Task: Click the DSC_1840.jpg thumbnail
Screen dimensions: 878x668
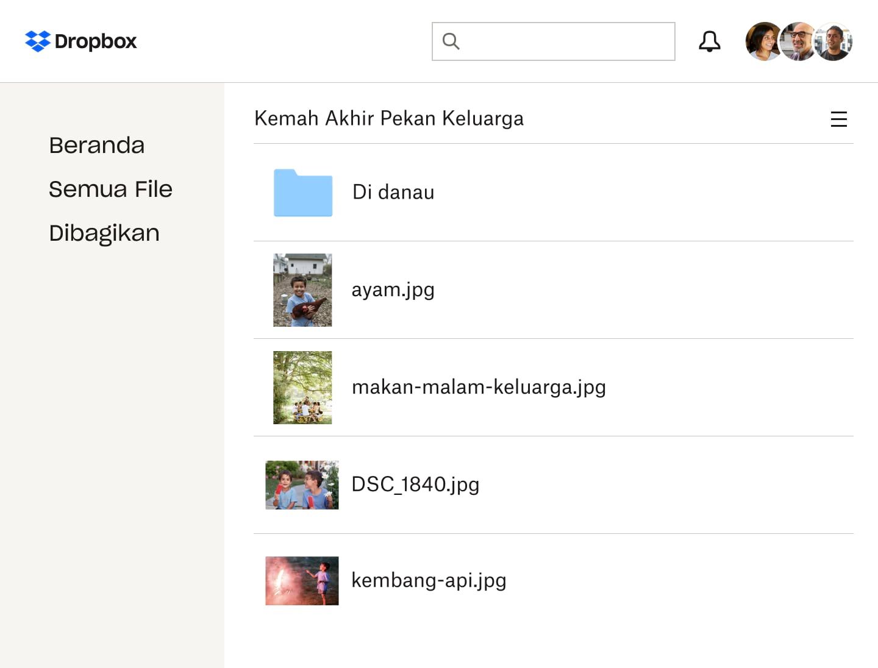Action: click(x=302, y=485)
